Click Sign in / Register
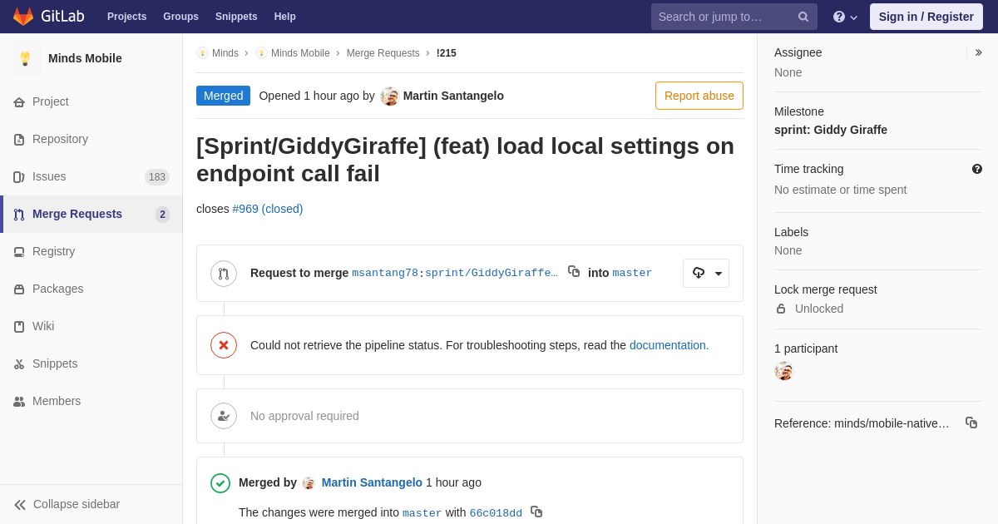Image resolution: width=998 pixels, height=524 pixels. (x=926, y=17)
